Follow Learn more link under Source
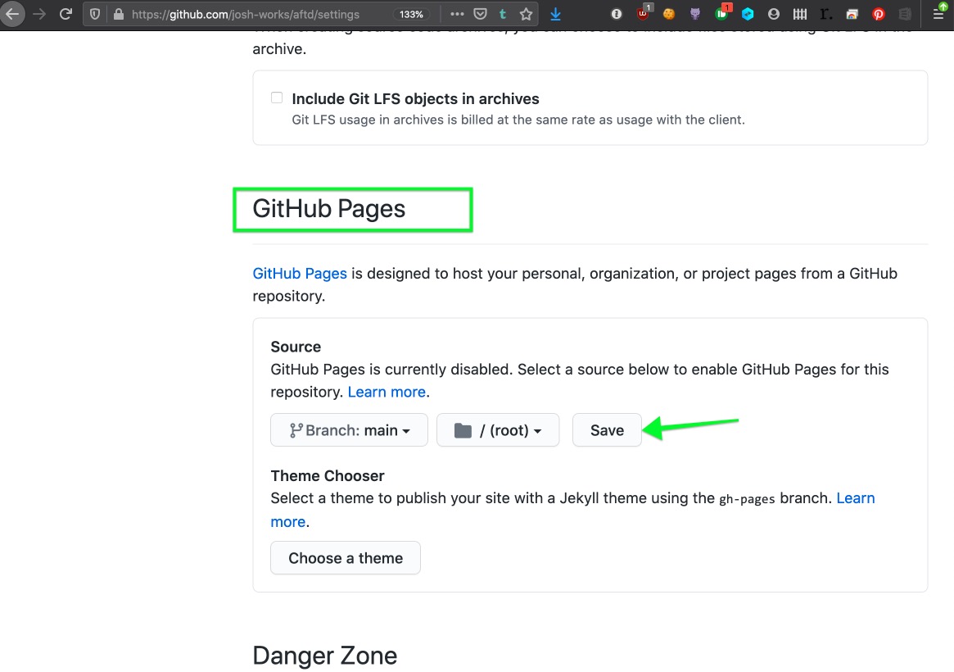The height and width of the screenshot is (672, 954). [x=387, y=392]
